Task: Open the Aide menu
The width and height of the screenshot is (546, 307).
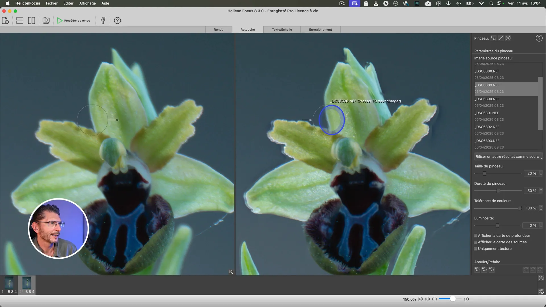Action: (x=105, y=3)
